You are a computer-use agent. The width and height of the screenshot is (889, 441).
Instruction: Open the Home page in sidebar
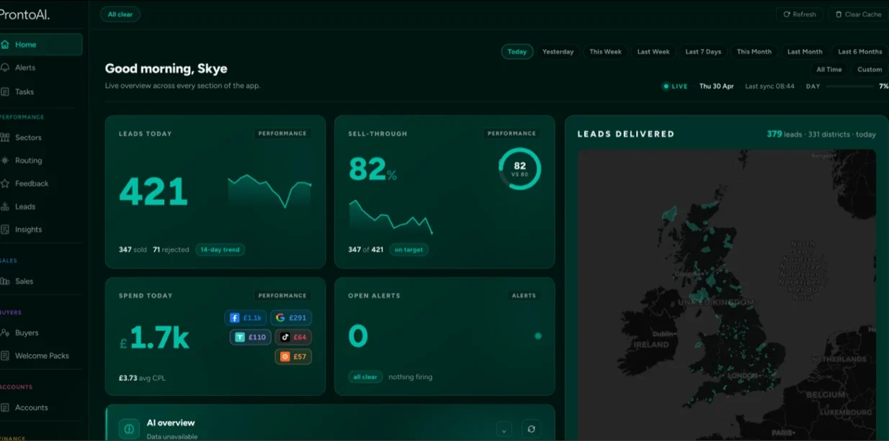(40, 45)
